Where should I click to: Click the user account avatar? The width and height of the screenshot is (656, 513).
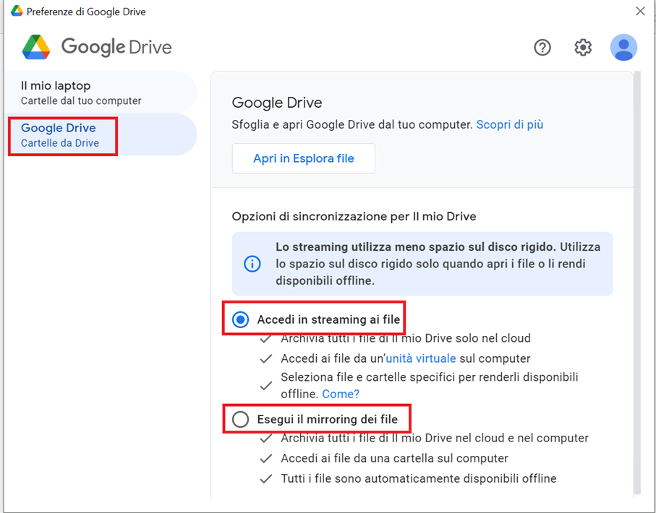(623, 48)
